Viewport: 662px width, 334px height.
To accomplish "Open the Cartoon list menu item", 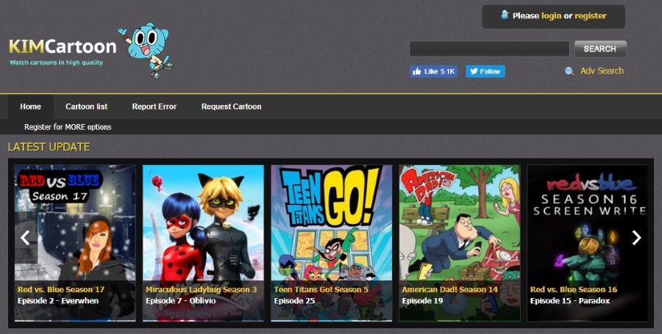I will (86, 106).
